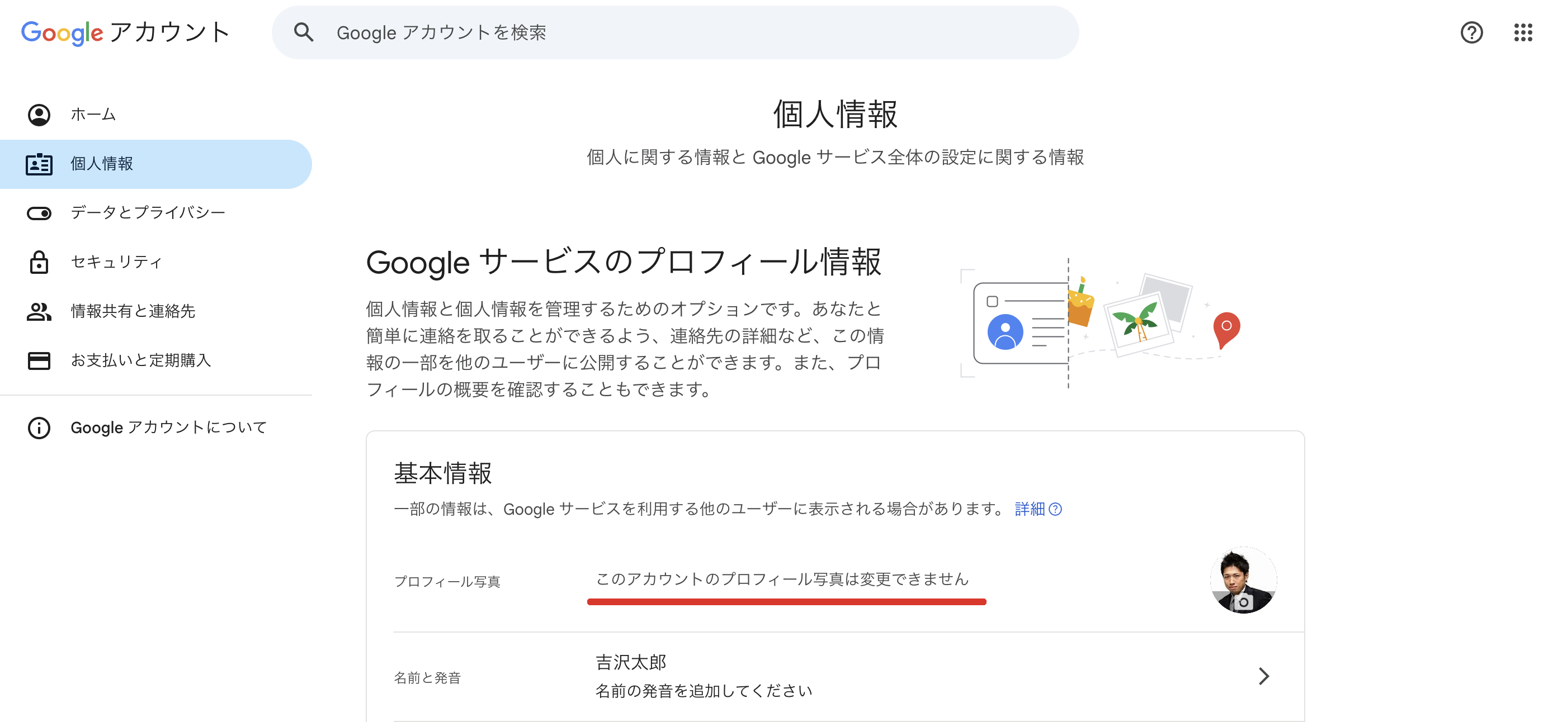Click the セキュリティ padlock icon
Viewport: 1548px width, 722px height.
click(39, 263)
